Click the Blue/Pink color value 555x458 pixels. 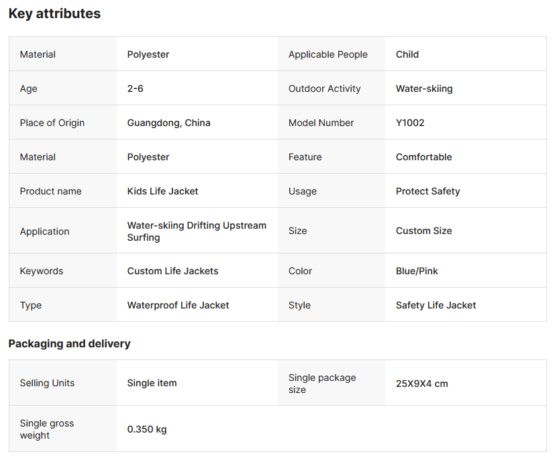[x=417, y=271]
